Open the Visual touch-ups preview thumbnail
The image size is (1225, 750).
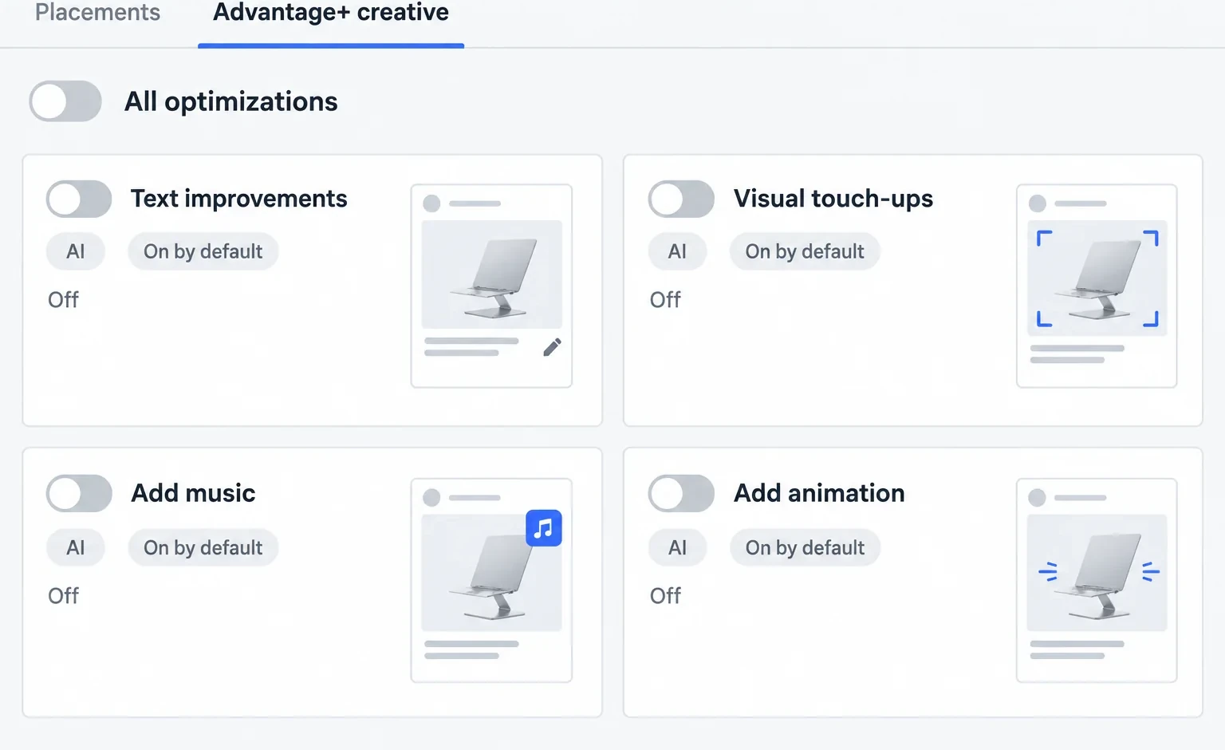point(1097,286)
